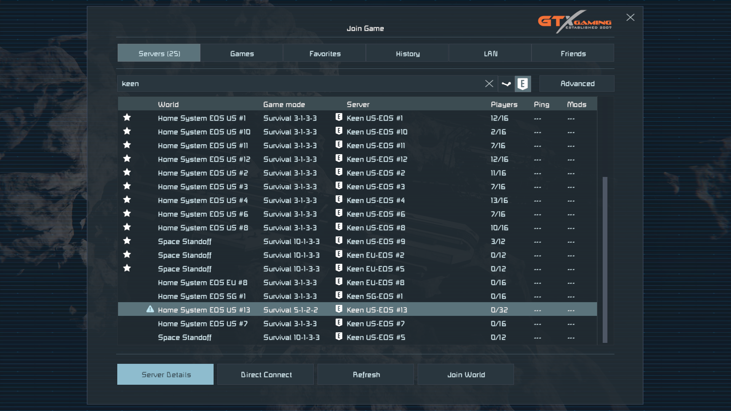The height and width of the screenshot is (411, 731).
Task: Switch to the Favorites tab
Action: pos(324,53)
